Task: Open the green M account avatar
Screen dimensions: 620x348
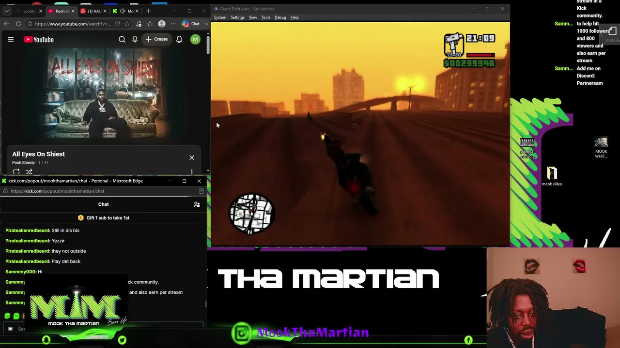Action: pos(195,40)
